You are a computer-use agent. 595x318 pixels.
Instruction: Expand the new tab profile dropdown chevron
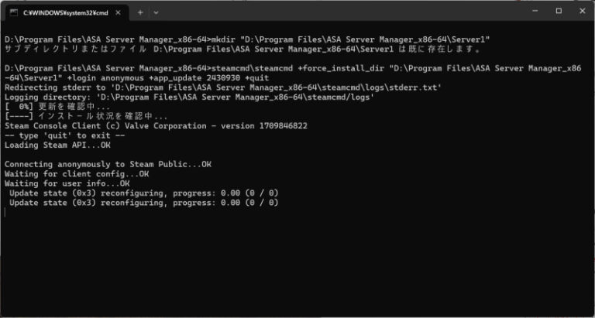coord(156,12)
